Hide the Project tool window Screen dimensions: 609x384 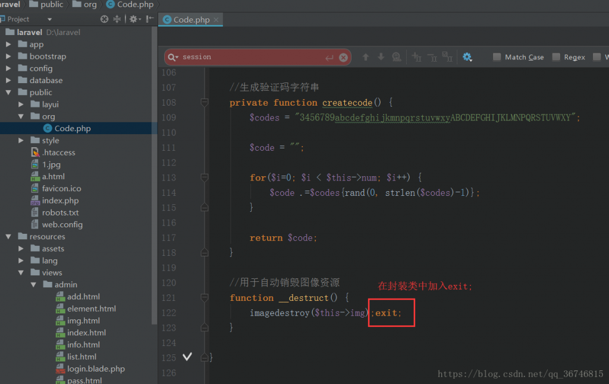(149, 19)
